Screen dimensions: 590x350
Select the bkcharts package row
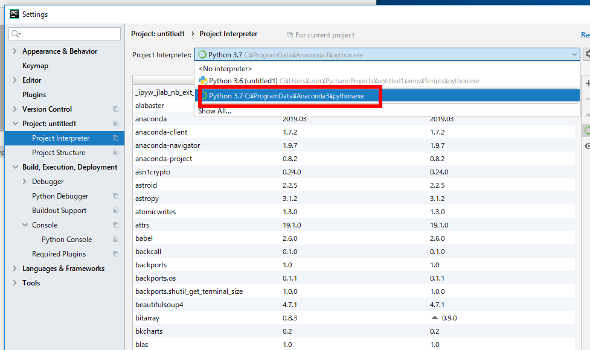354,331
